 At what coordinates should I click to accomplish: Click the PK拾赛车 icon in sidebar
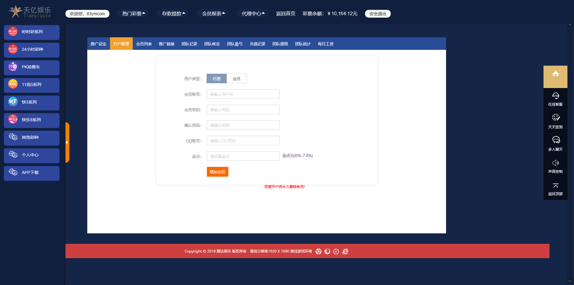(x=13, y=66)
